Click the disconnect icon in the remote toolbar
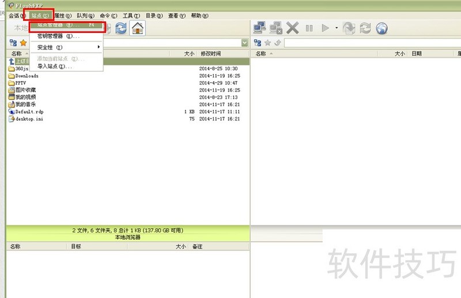Viewport: 461px width, 298px height. click(276, 28)
